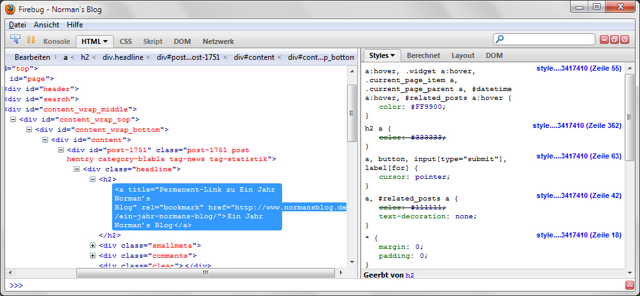Click the magnifier icon in search box
This screenshot has width=640, height=296.
[x=499, y=39]
